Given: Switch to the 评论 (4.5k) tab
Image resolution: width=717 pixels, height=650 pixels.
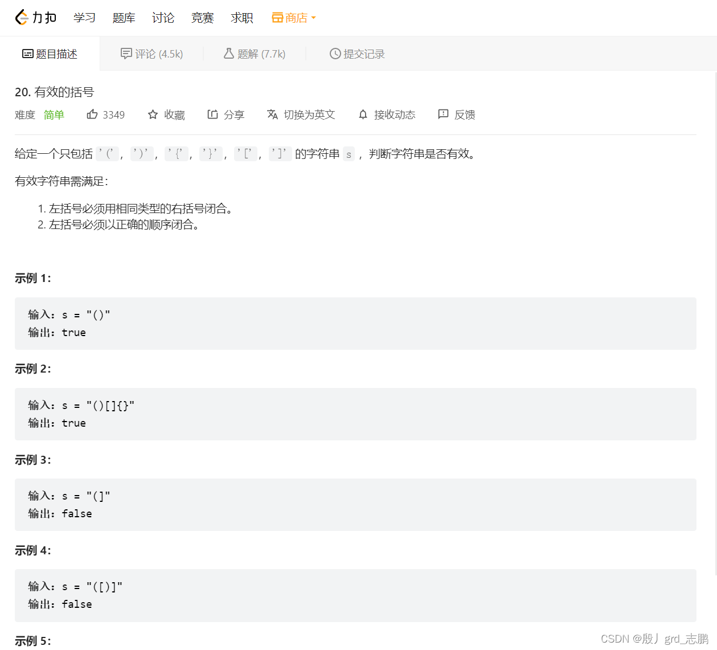Looking at the screenshot, I should coord(151,54).
